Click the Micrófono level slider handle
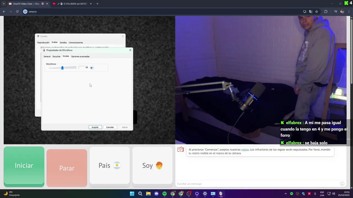 [x=62, y=68]
